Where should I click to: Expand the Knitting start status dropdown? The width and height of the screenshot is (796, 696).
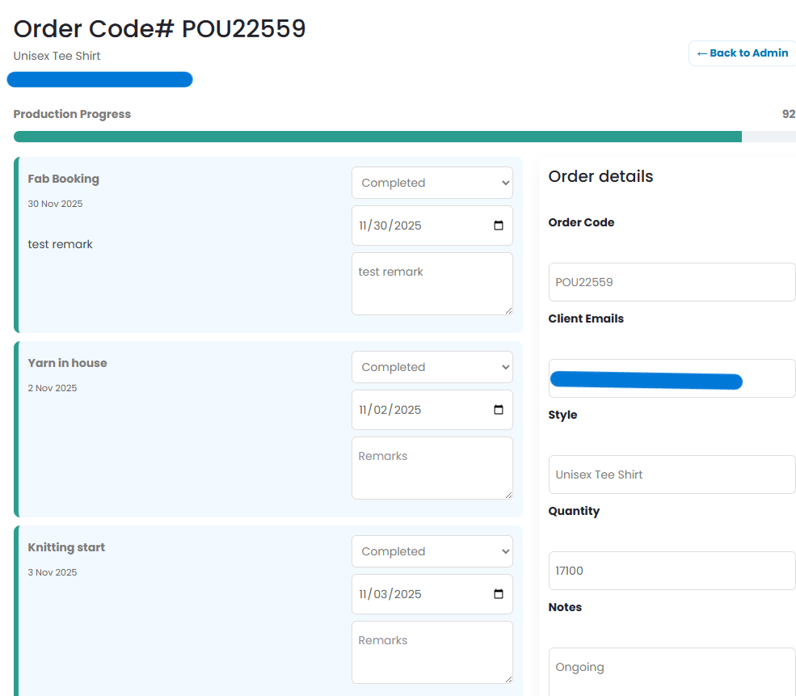click(x=432, y=551)
